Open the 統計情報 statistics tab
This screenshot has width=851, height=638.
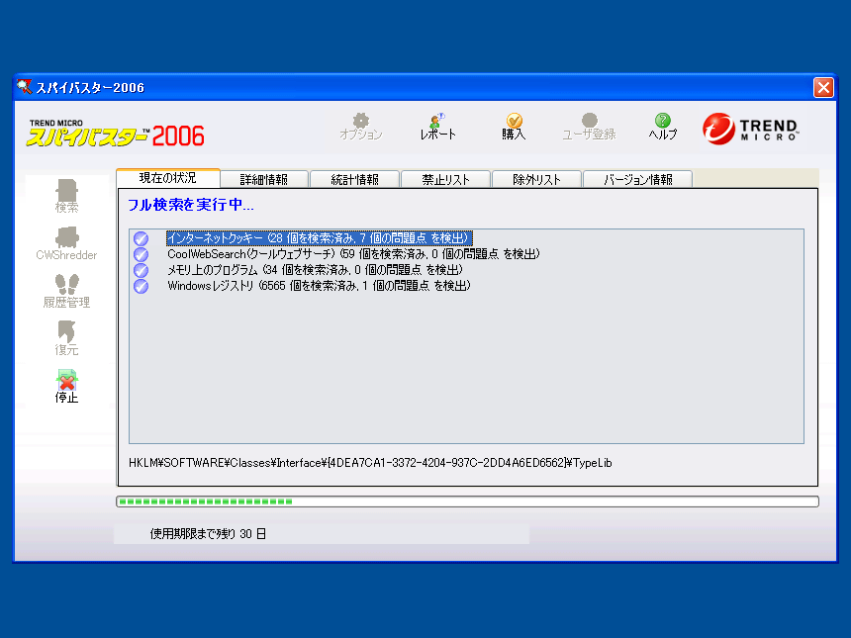click(355, 180)
